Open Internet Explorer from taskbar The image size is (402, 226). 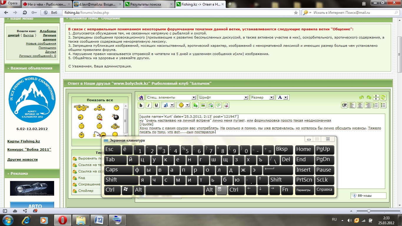tap(26, 220)
